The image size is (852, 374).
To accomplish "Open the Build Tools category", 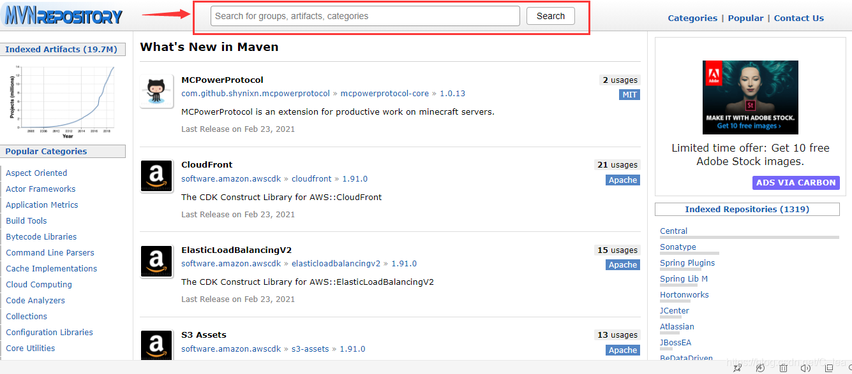I will 26,220.
